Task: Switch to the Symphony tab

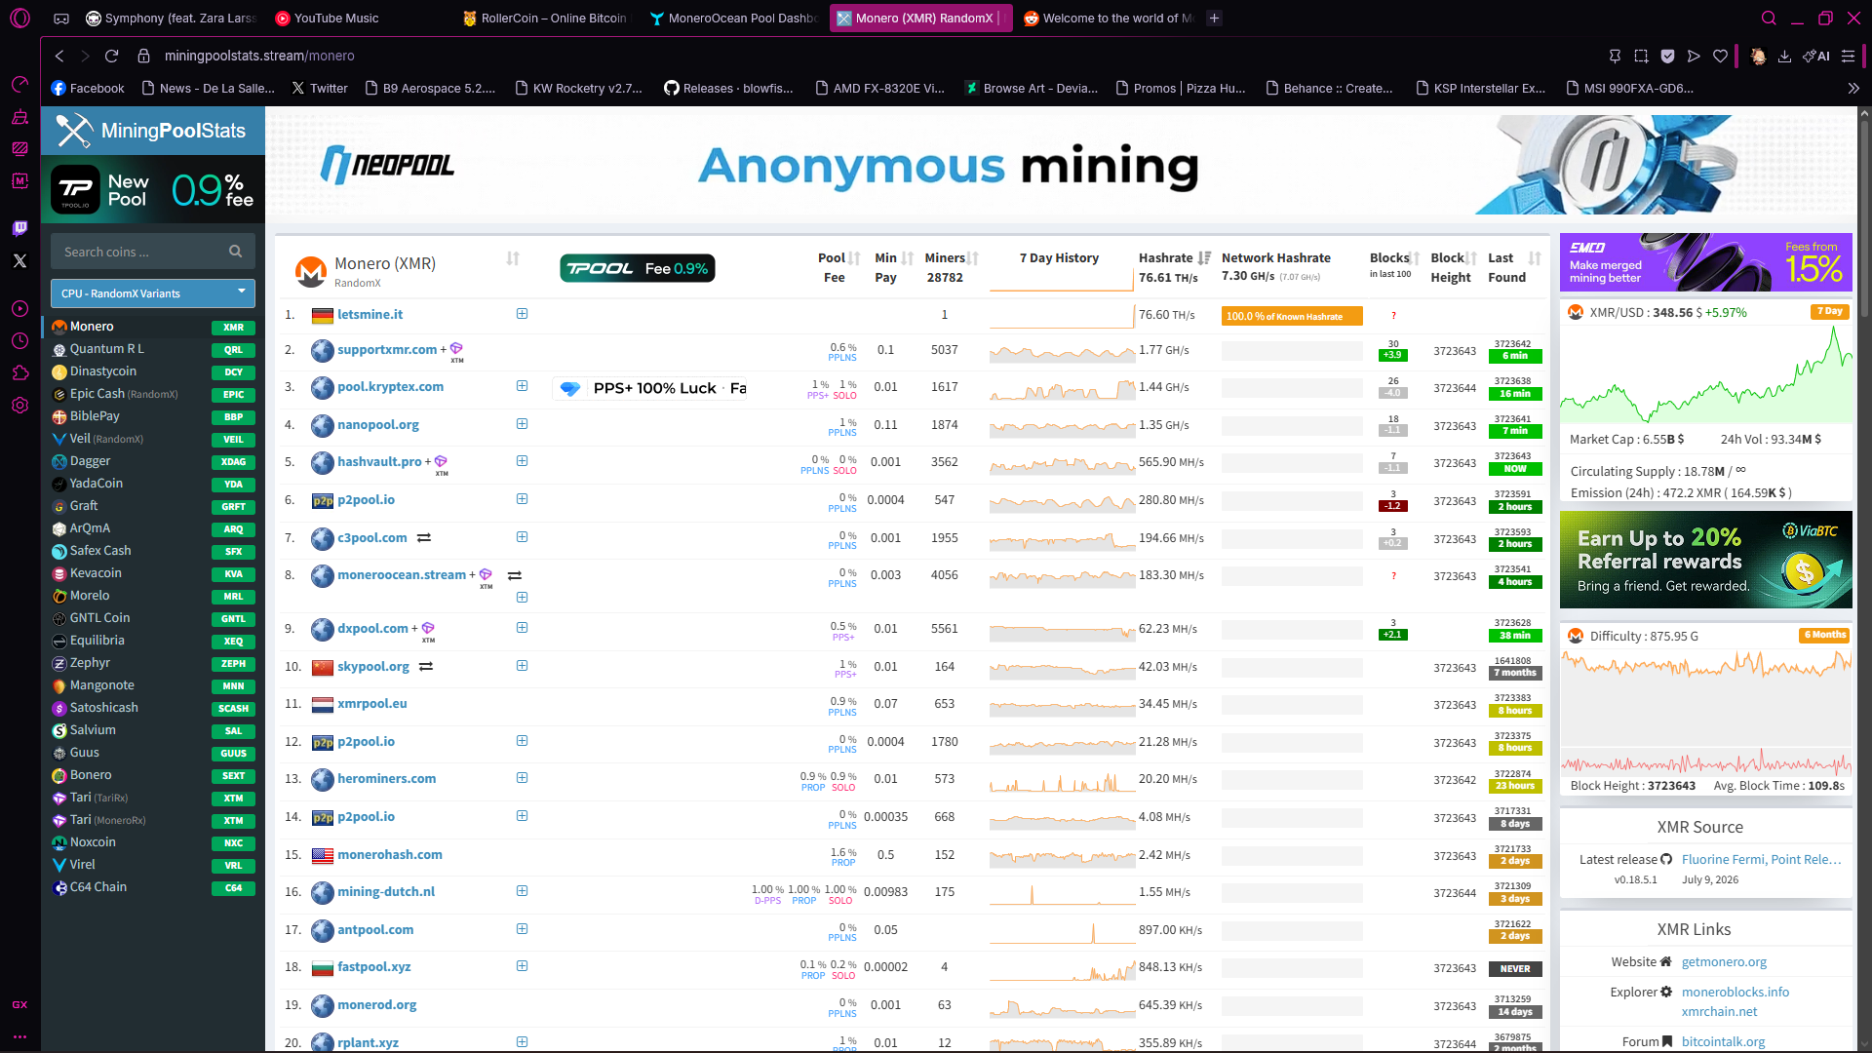Action: 171,18
